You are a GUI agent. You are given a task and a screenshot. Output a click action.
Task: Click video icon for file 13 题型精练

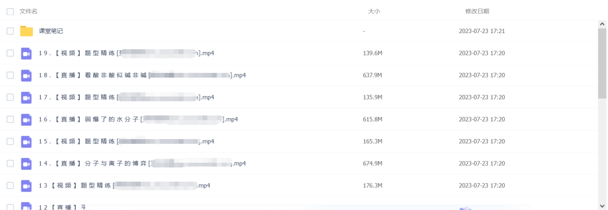[x=26, y=185]
